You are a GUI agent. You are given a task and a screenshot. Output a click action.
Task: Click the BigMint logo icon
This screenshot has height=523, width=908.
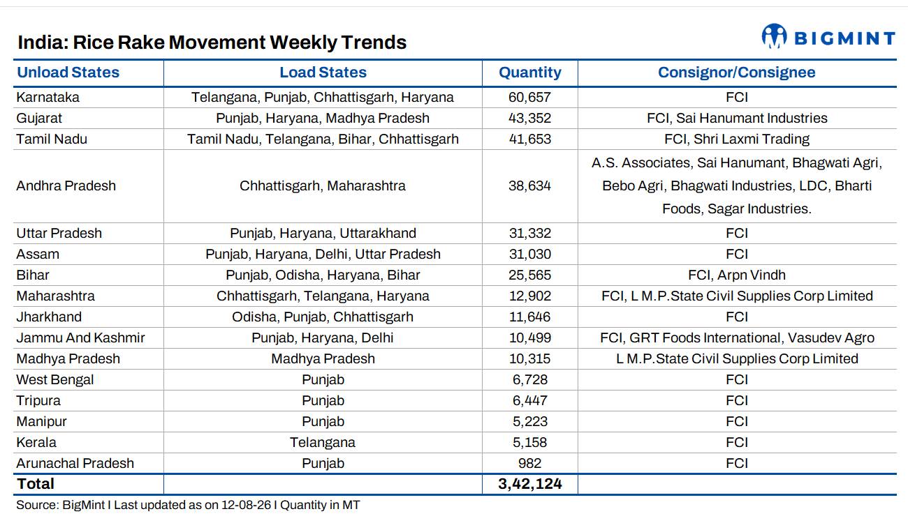(x=774, y=36)
